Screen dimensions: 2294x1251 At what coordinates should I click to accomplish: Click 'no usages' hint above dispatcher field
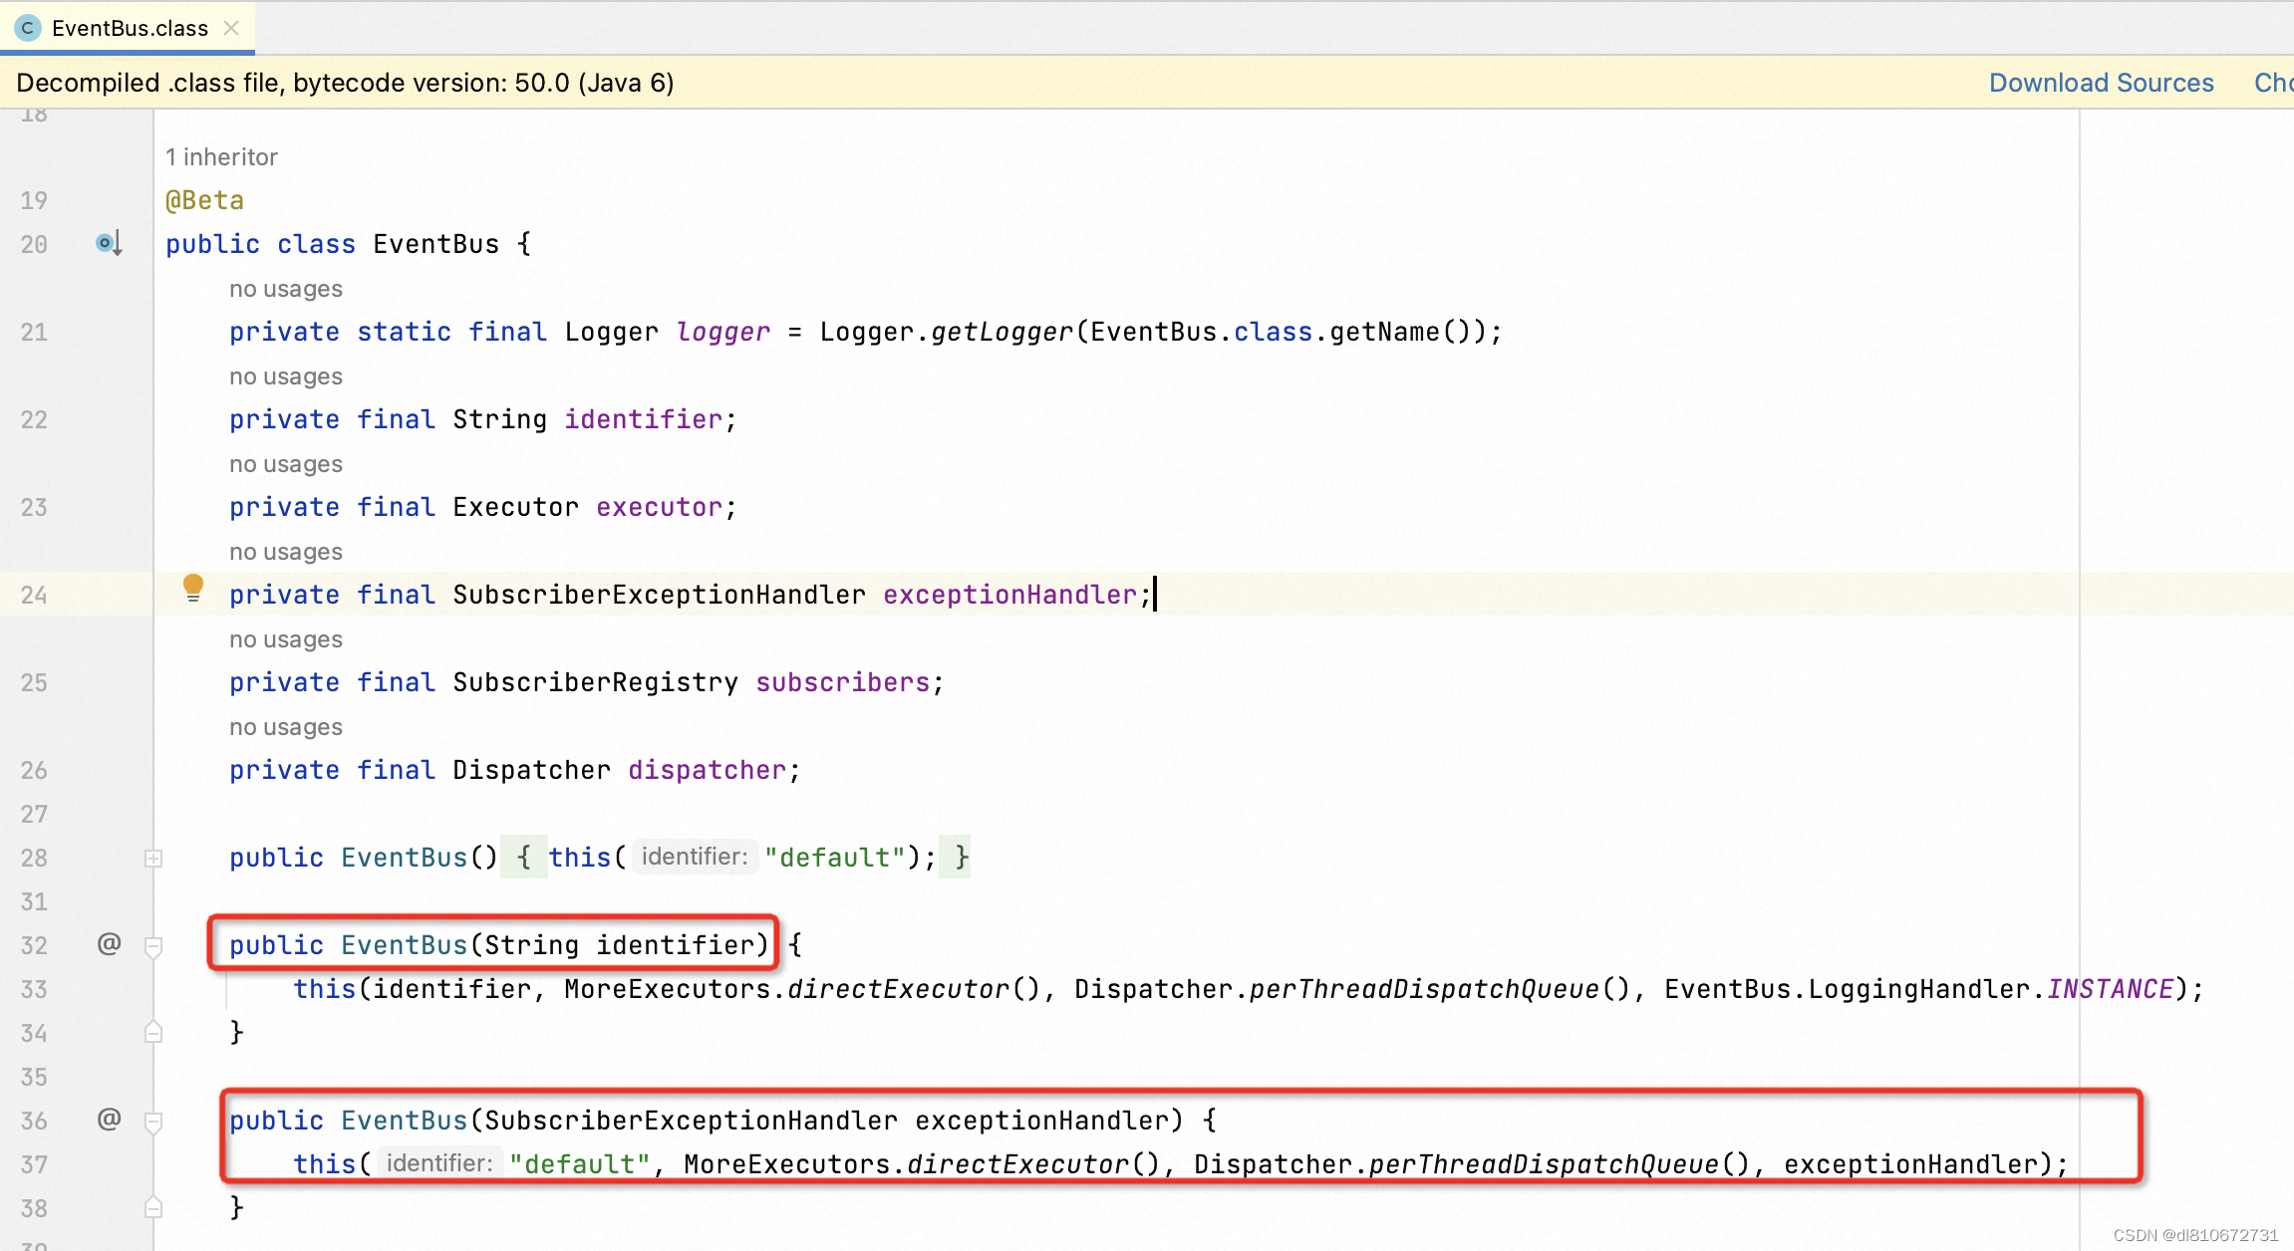286,727
